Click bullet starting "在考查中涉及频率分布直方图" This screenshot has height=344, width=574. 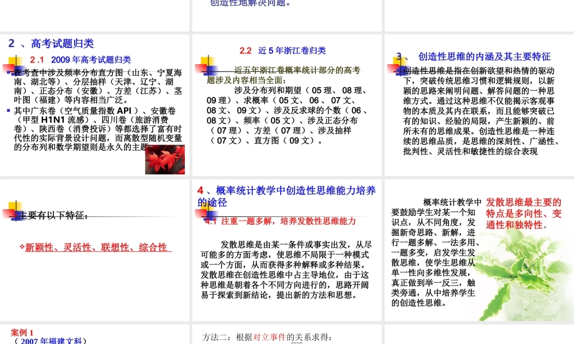pyautogui.click(x=98, y=86)
